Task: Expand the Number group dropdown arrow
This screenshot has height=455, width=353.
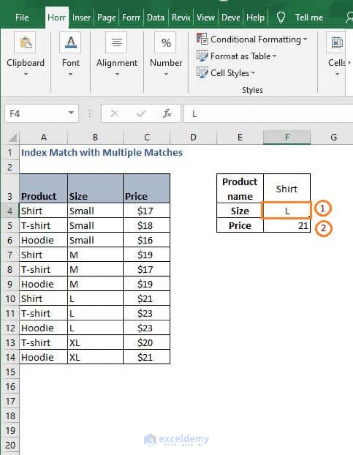Action: [x=166, y=74]
